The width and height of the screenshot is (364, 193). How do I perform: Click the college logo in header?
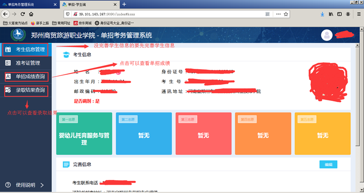click(x=18, y=35)
